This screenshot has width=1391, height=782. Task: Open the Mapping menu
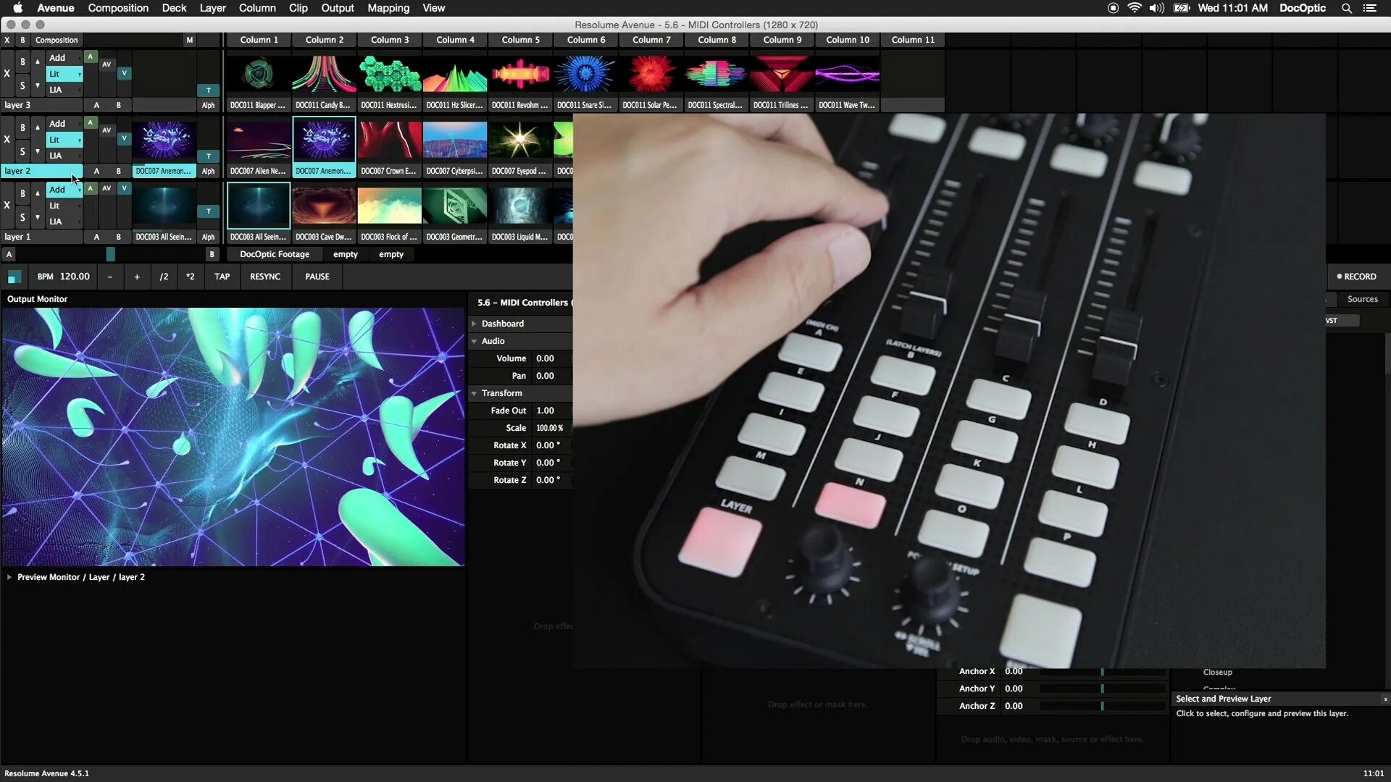[x=388, y=8]
